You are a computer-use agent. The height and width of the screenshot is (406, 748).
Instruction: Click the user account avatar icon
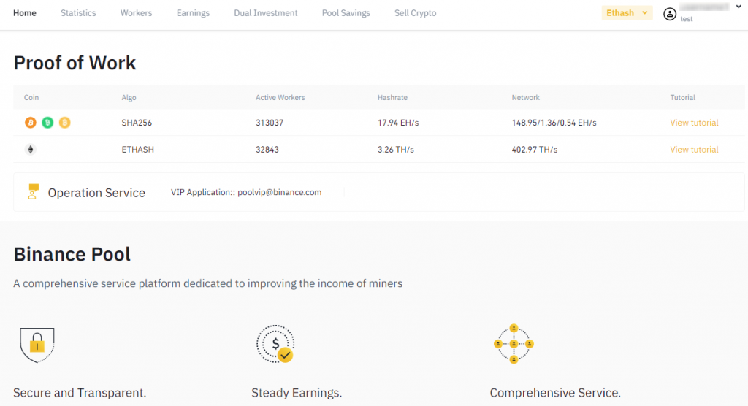coord(670,14)
